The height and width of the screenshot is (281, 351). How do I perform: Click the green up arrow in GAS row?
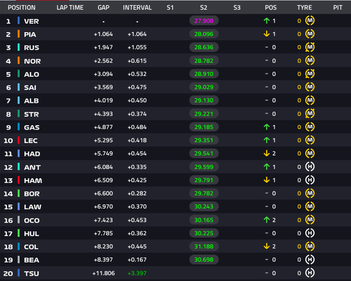click(266, 127)
